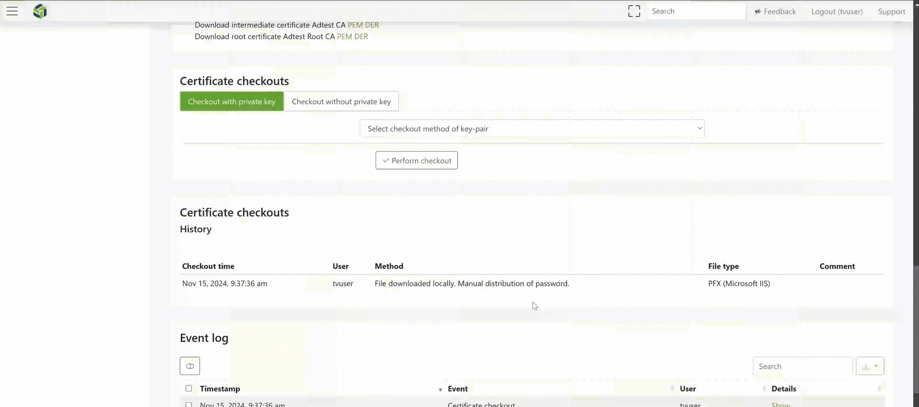
Task: Sort Event log by User column
Action: pyautogui.click(x=688, y=389)
